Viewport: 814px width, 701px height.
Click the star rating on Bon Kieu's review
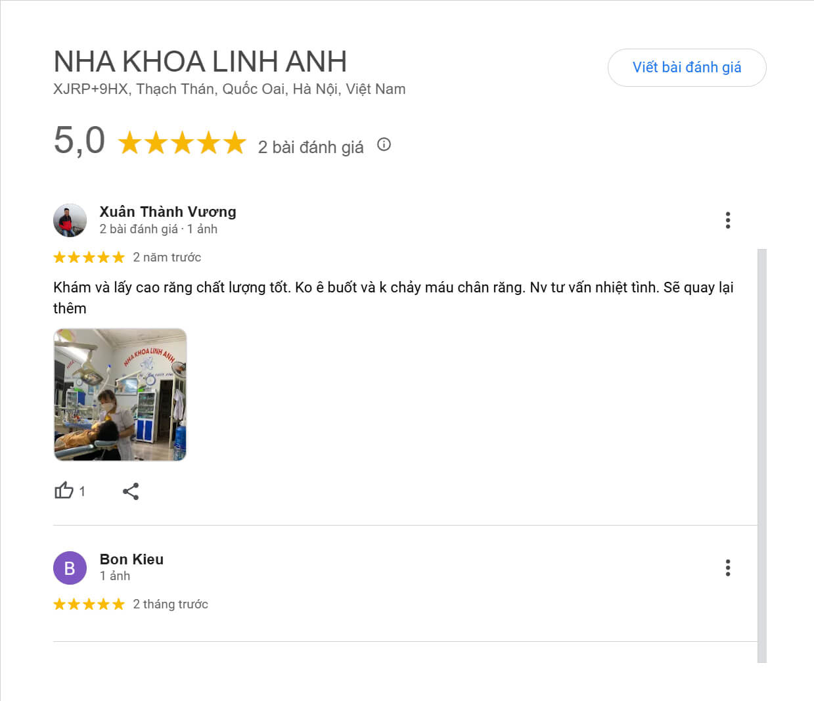[x=89, y=604]
